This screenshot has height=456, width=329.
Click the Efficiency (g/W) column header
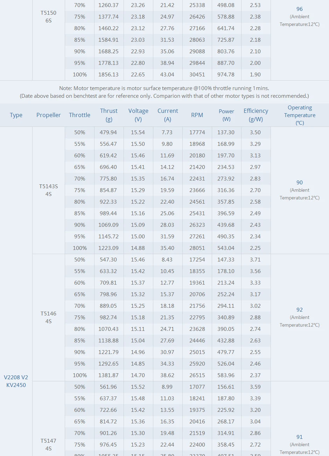point(256,115)
